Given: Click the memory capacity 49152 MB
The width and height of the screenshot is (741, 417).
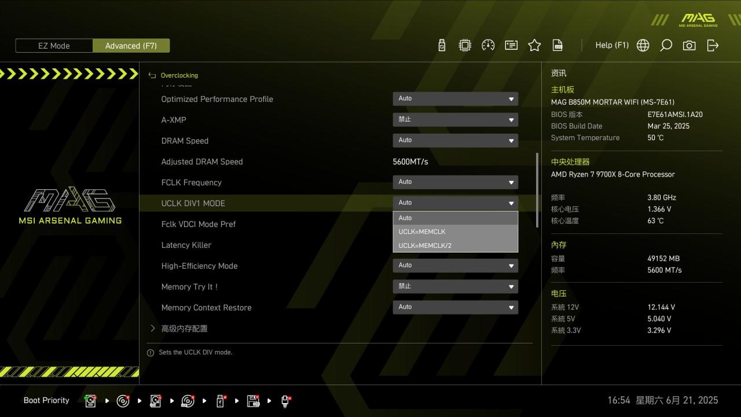Looking at the screenshot, I should tap(663, 258).
